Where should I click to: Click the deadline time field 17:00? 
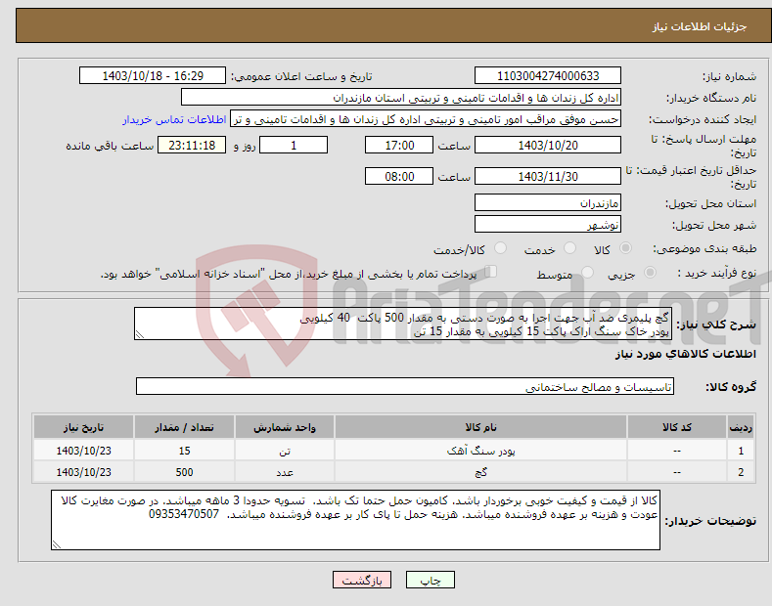399,145
